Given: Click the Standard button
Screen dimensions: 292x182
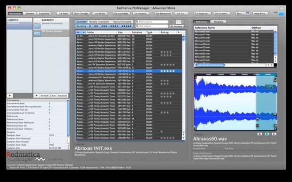Looking at the screenshot, I should (x=62, y=95).
